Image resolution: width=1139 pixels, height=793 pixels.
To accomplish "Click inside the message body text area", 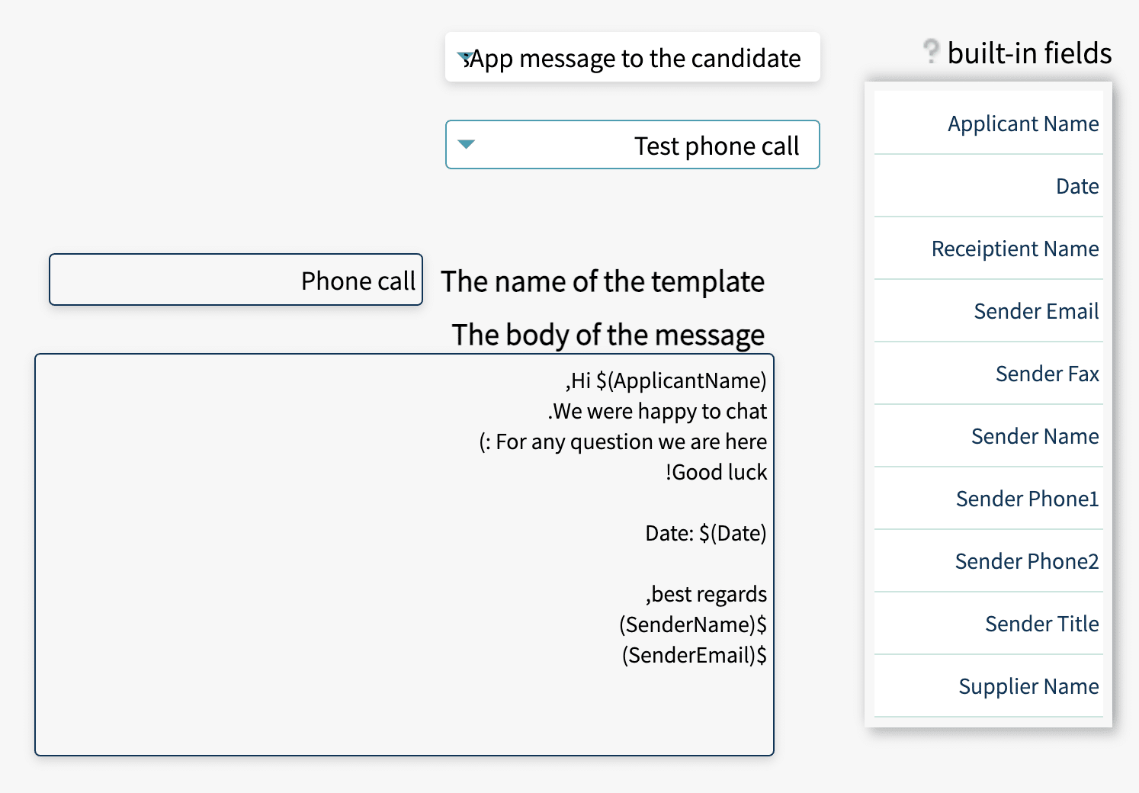I will coord(404,555).
